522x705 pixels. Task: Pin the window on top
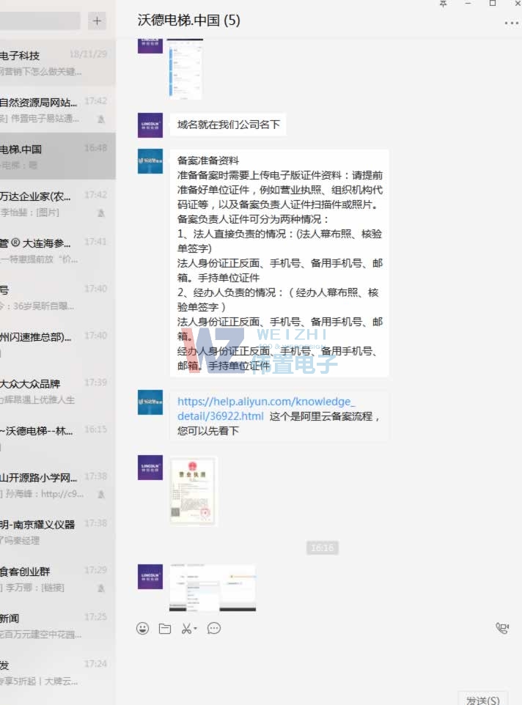tap(443, 4)
